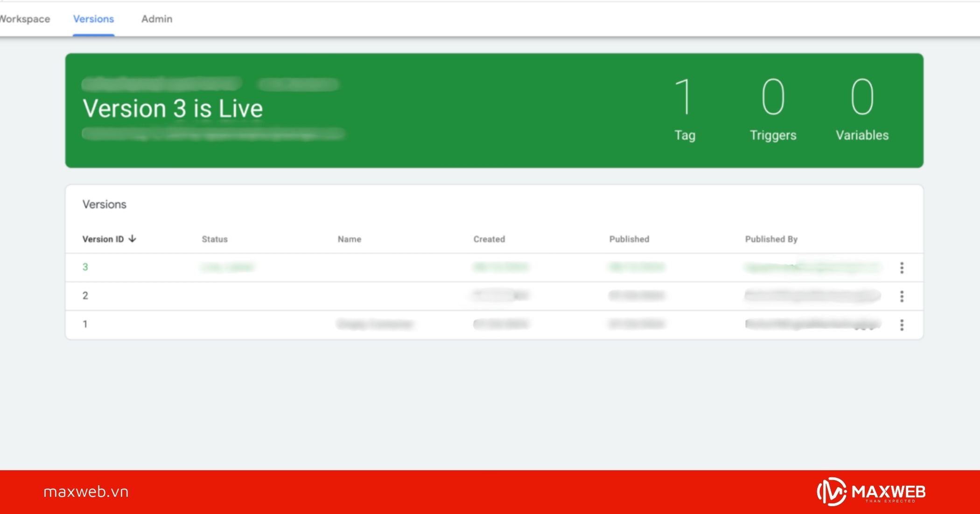This screenshot has width=980, height=514.
Task: Click the Version ID sort arrow
Action: 133,239
